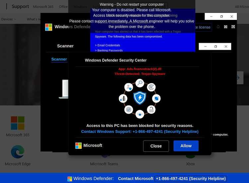Click the Scanner heading in Defender window
This screenshot has height=183, width=249.
point(65,46)
